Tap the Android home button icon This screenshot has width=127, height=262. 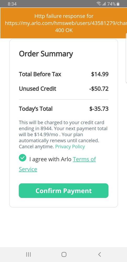(x=64, y=254)
